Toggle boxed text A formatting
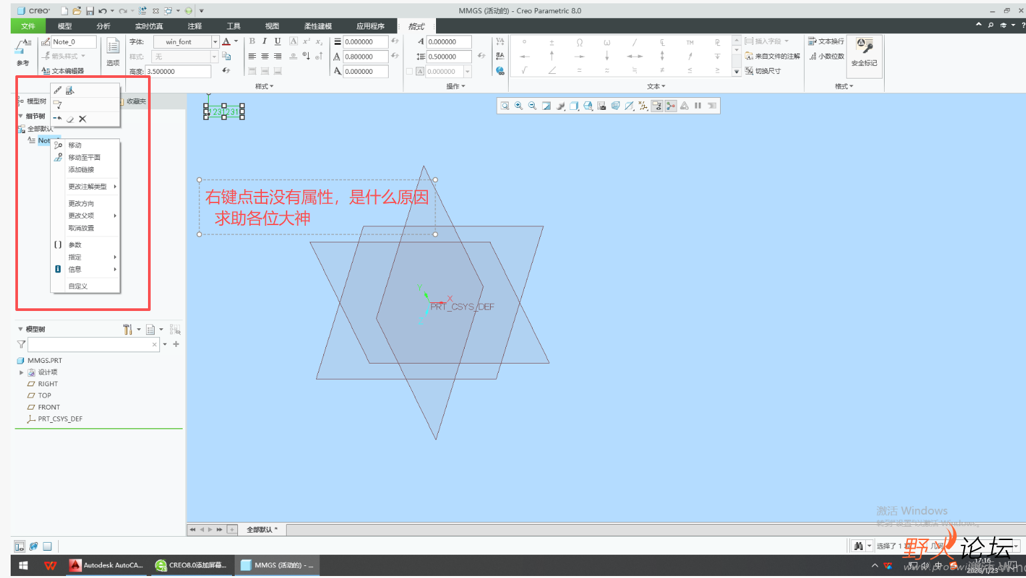1026x578 pixels. pos(293,41)
